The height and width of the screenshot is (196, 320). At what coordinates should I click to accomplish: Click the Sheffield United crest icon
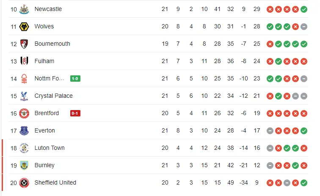pyautogui.click(x=24, y=182)
